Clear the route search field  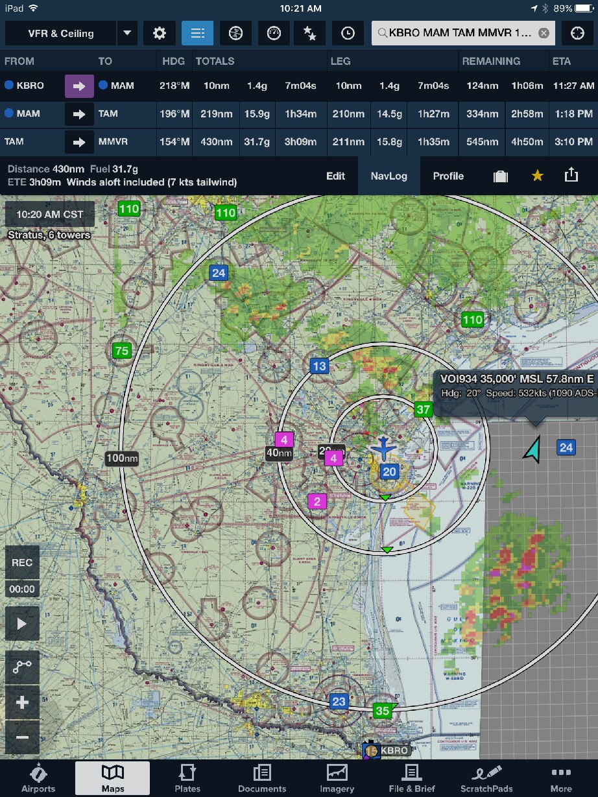pos(544,33)
